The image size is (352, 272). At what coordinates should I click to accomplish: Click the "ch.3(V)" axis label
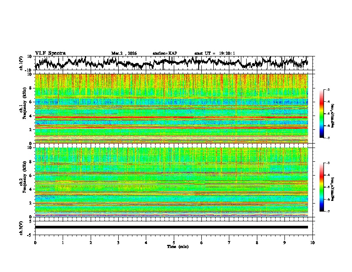pos(21,228)
